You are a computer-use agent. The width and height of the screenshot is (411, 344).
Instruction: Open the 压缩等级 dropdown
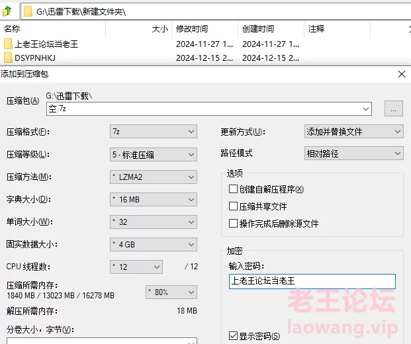(x=154, y=155)
